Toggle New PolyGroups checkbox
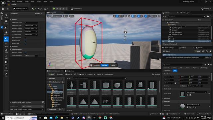Viewport: 213px width, 120px height. [25, 38]
